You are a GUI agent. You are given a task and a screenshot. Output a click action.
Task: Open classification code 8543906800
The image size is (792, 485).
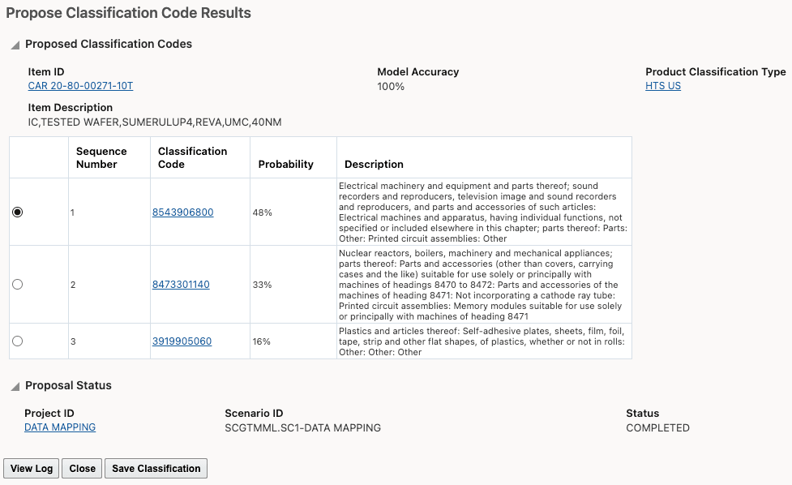[x=183, y=212]
